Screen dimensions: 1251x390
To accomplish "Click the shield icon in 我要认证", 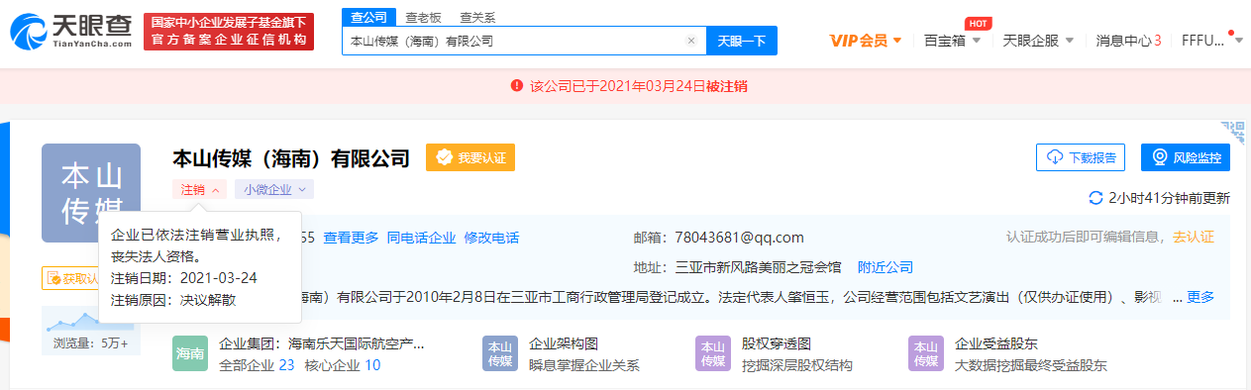I will [x=445, y=157].
